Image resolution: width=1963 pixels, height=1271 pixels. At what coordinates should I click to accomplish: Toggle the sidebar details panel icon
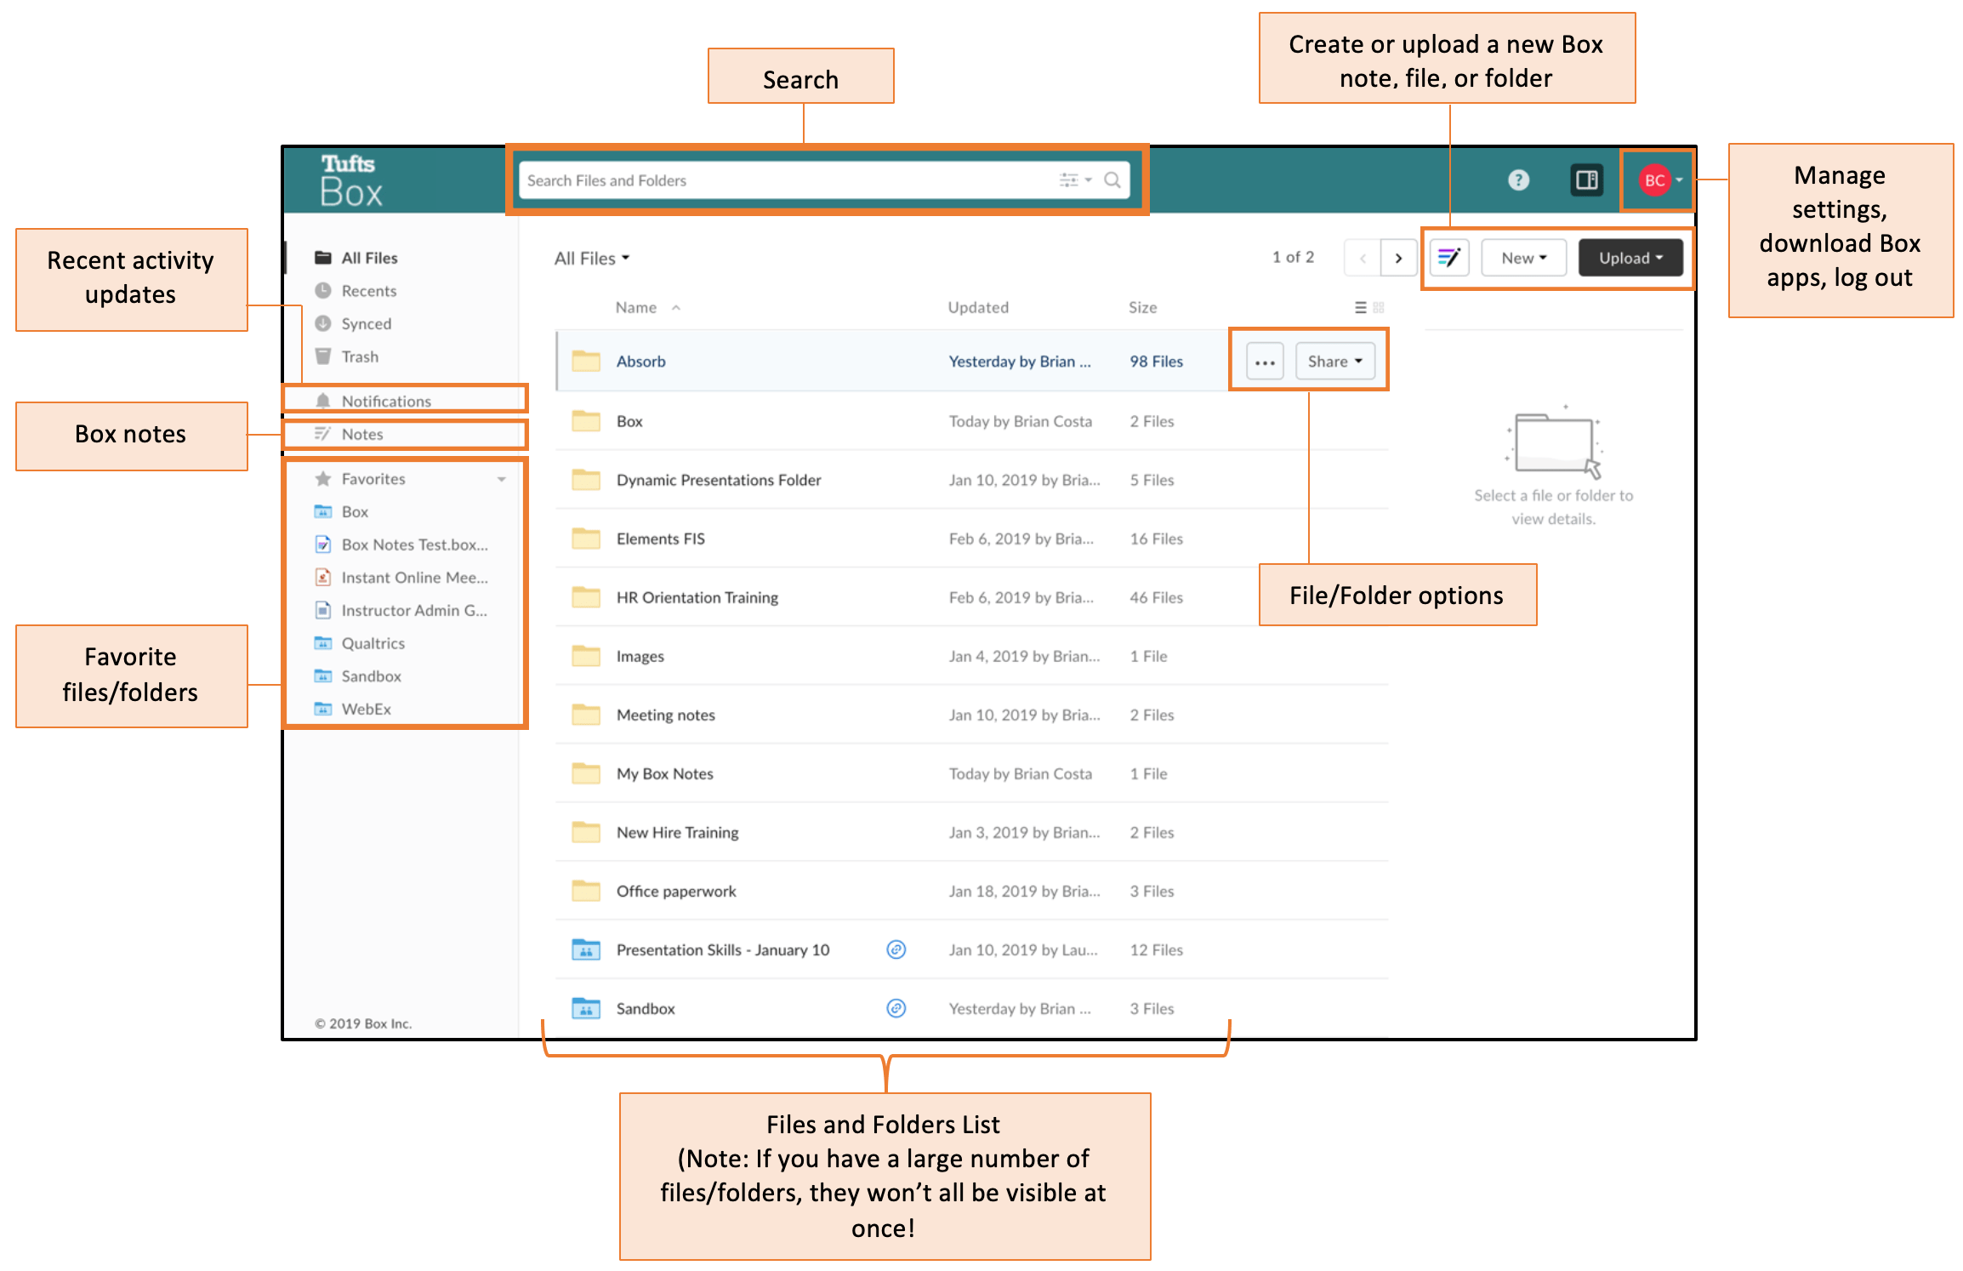point(1586,180)
